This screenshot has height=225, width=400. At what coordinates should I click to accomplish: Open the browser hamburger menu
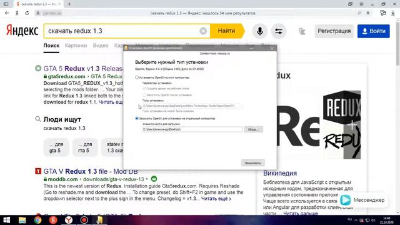coord(361,4)
